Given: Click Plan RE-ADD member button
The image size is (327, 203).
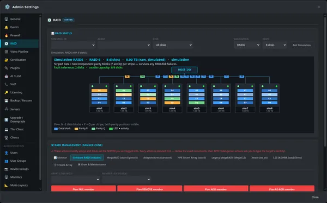Looking at the screenshot, I should [x=282, y=189].
